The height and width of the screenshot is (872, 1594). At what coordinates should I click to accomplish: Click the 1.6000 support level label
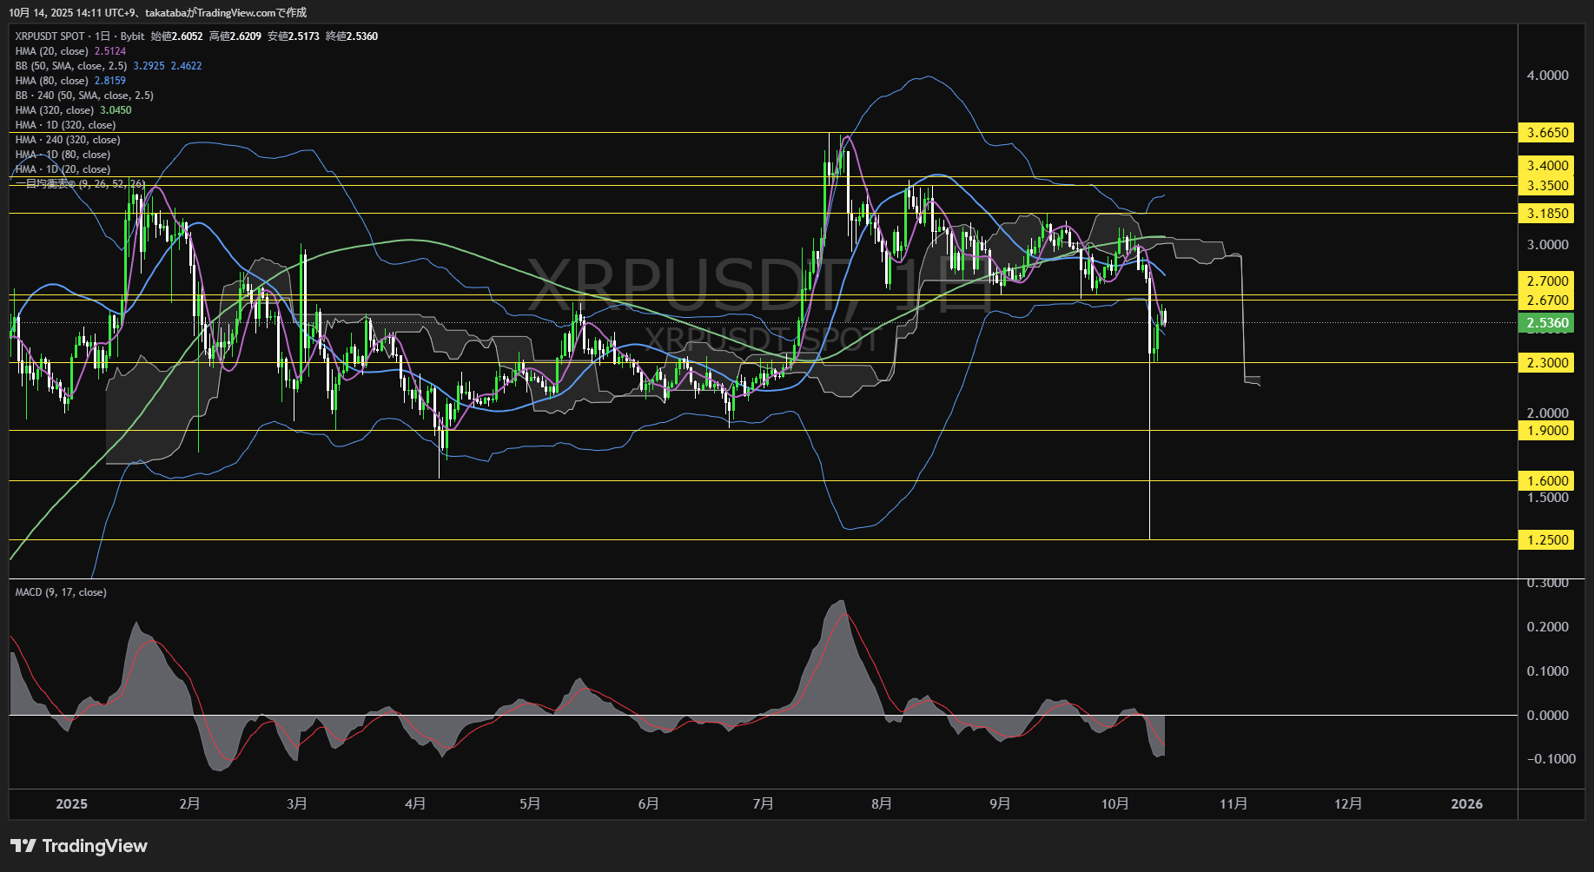pos(1547,481)
